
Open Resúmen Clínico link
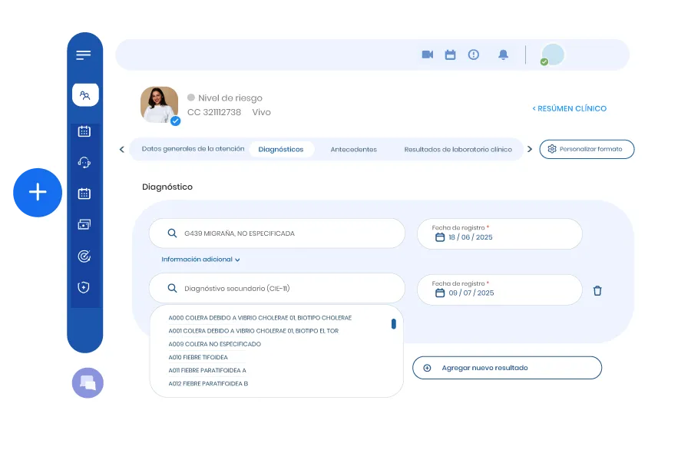click(x=570, y=108)
